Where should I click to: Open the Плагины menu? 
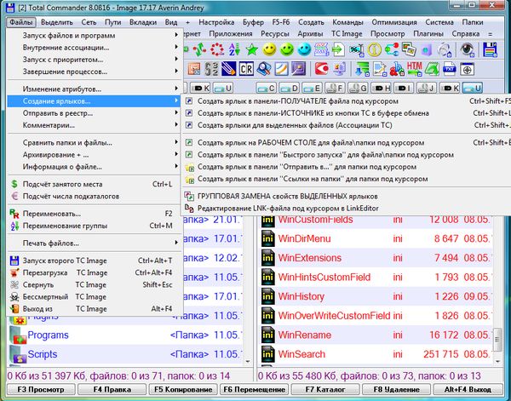[428, 33]
